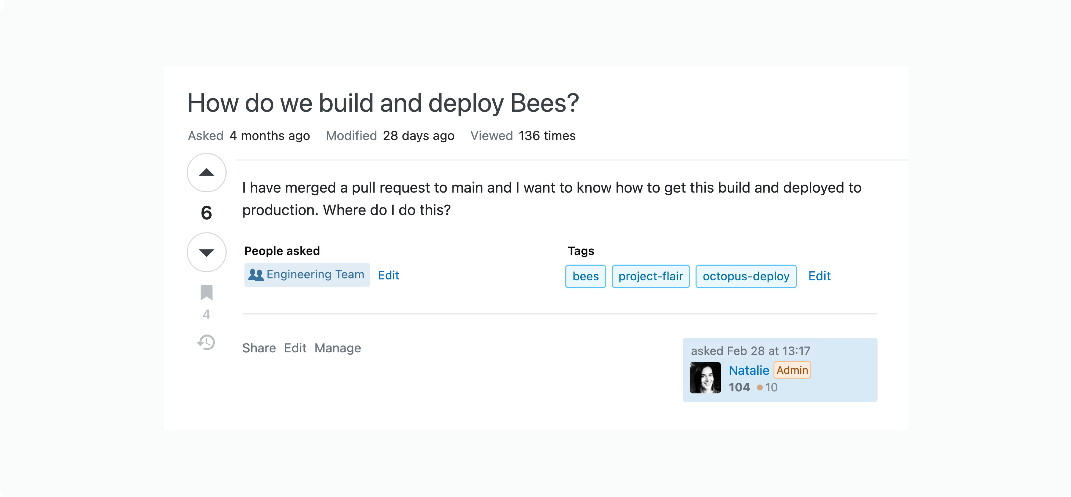This screenshot has width=1071, height=497.
Task: Upvote the Bees deploy question
Action: coord(206,173)
